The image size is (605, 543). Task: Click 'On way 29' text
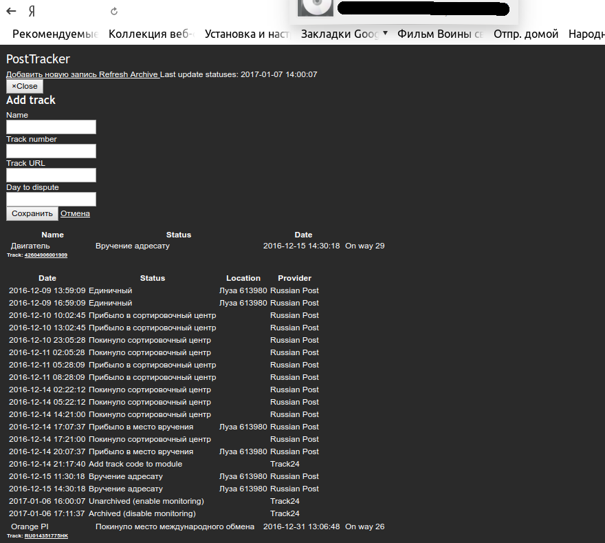(x=364, y=246)
